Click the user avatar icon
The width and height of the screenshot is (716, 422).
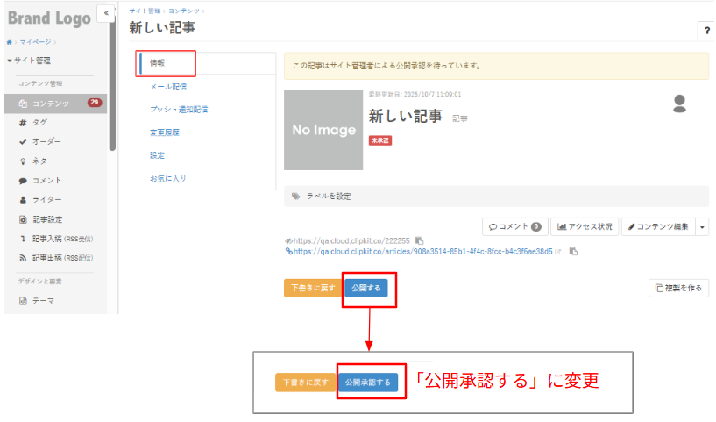click(x=679, y=104)
